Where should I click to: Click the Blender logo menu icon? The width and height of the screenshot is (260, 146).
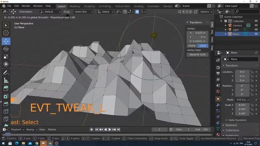[4, 6]
